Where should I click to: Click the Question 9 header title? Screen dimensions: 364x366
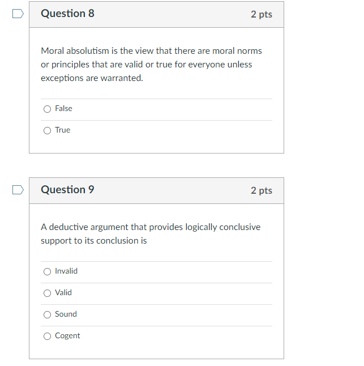pos(67,190)
